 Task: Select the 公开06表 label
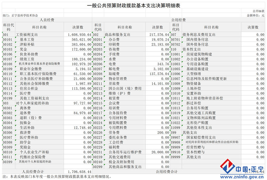[258, 11]
